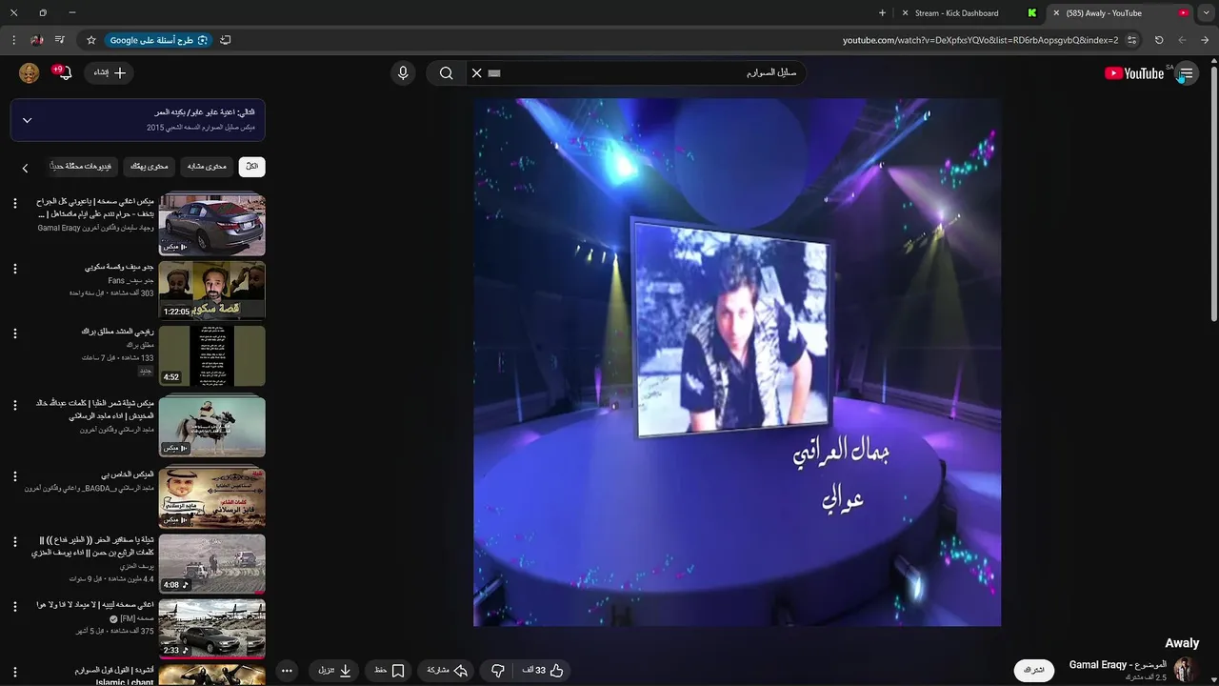Select the Awaly - YouTube tab
The height and width of the screenshot is (686, 1219).
click(x=1120, y=13)
